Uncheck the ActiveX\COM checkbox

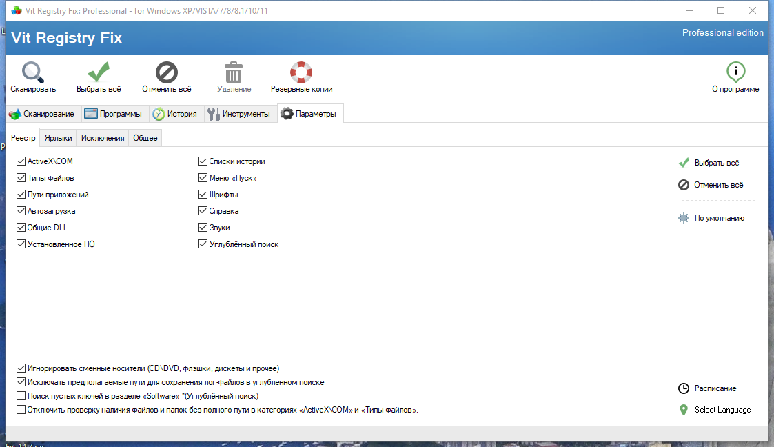point(21,161)
